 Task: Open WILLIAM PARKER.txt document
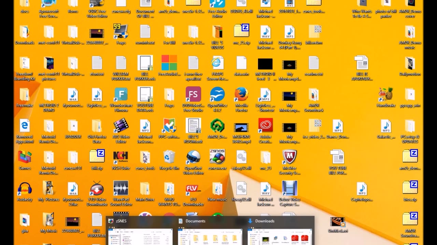[121, 64]
